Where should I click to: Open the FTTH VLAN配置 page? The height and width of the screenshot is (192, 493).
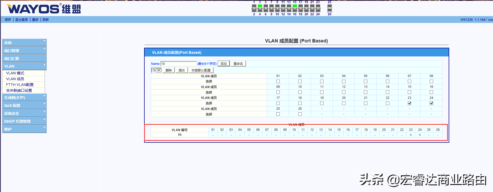20,85
